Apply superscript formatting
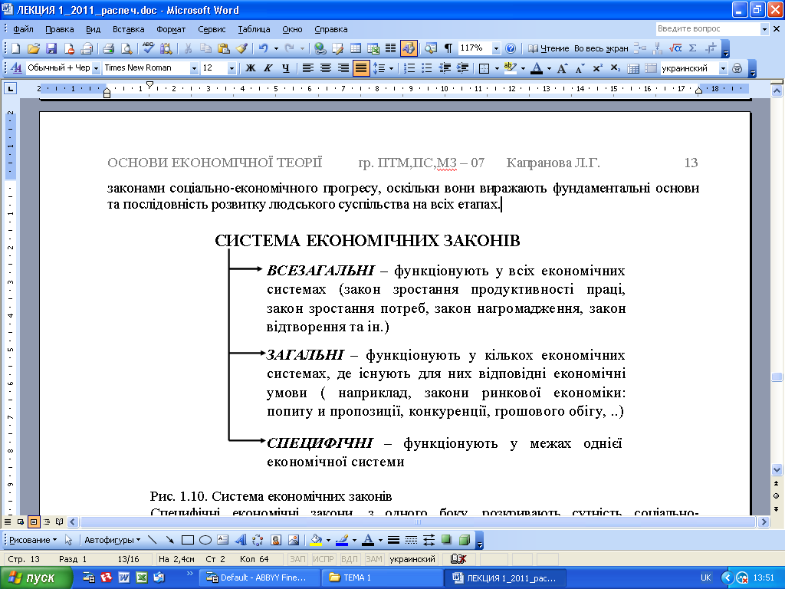785x589 pixels. (x=597, y=68)
